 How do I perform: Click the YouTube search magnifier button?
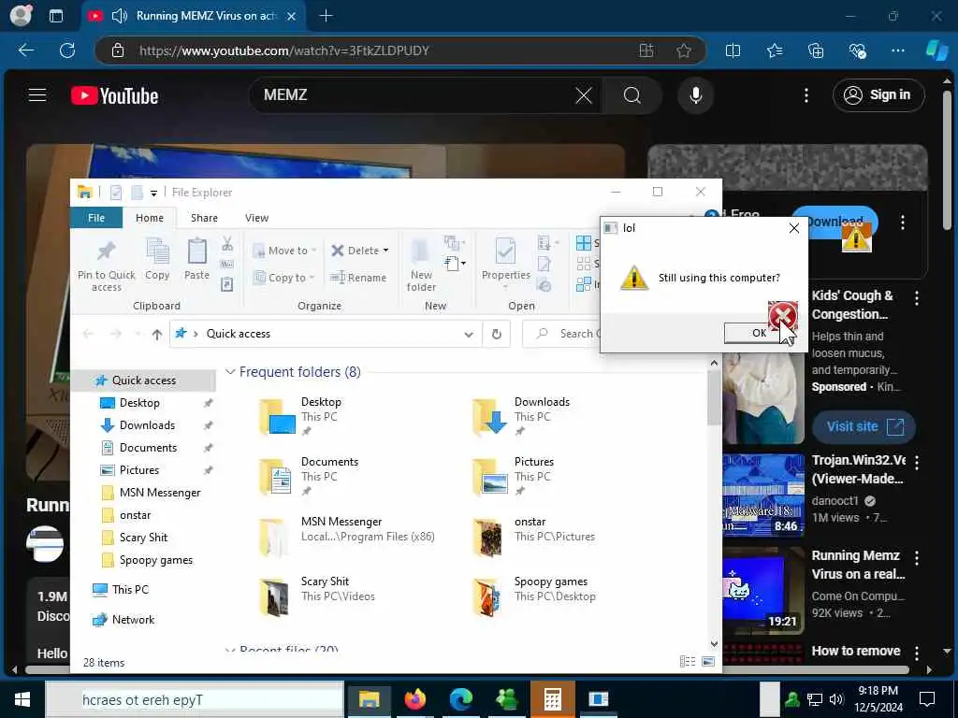click(x=632, y=95)
